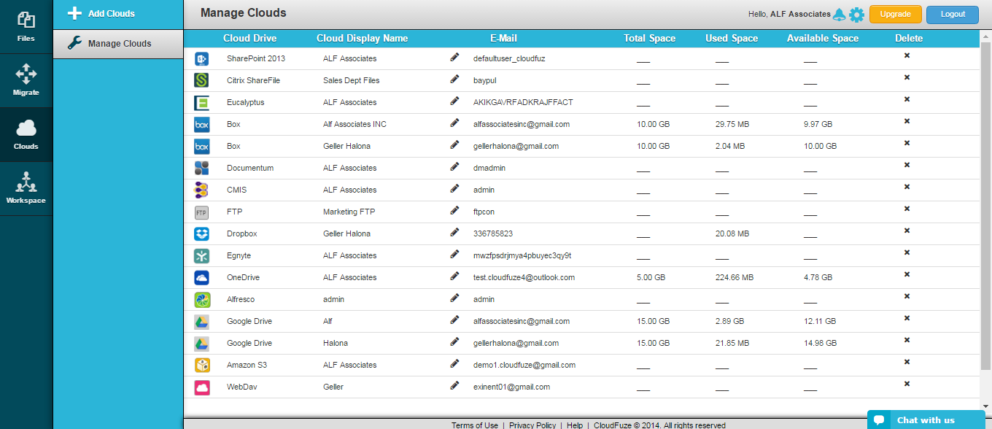Click the Cloud Display Name header

[363, 39]
